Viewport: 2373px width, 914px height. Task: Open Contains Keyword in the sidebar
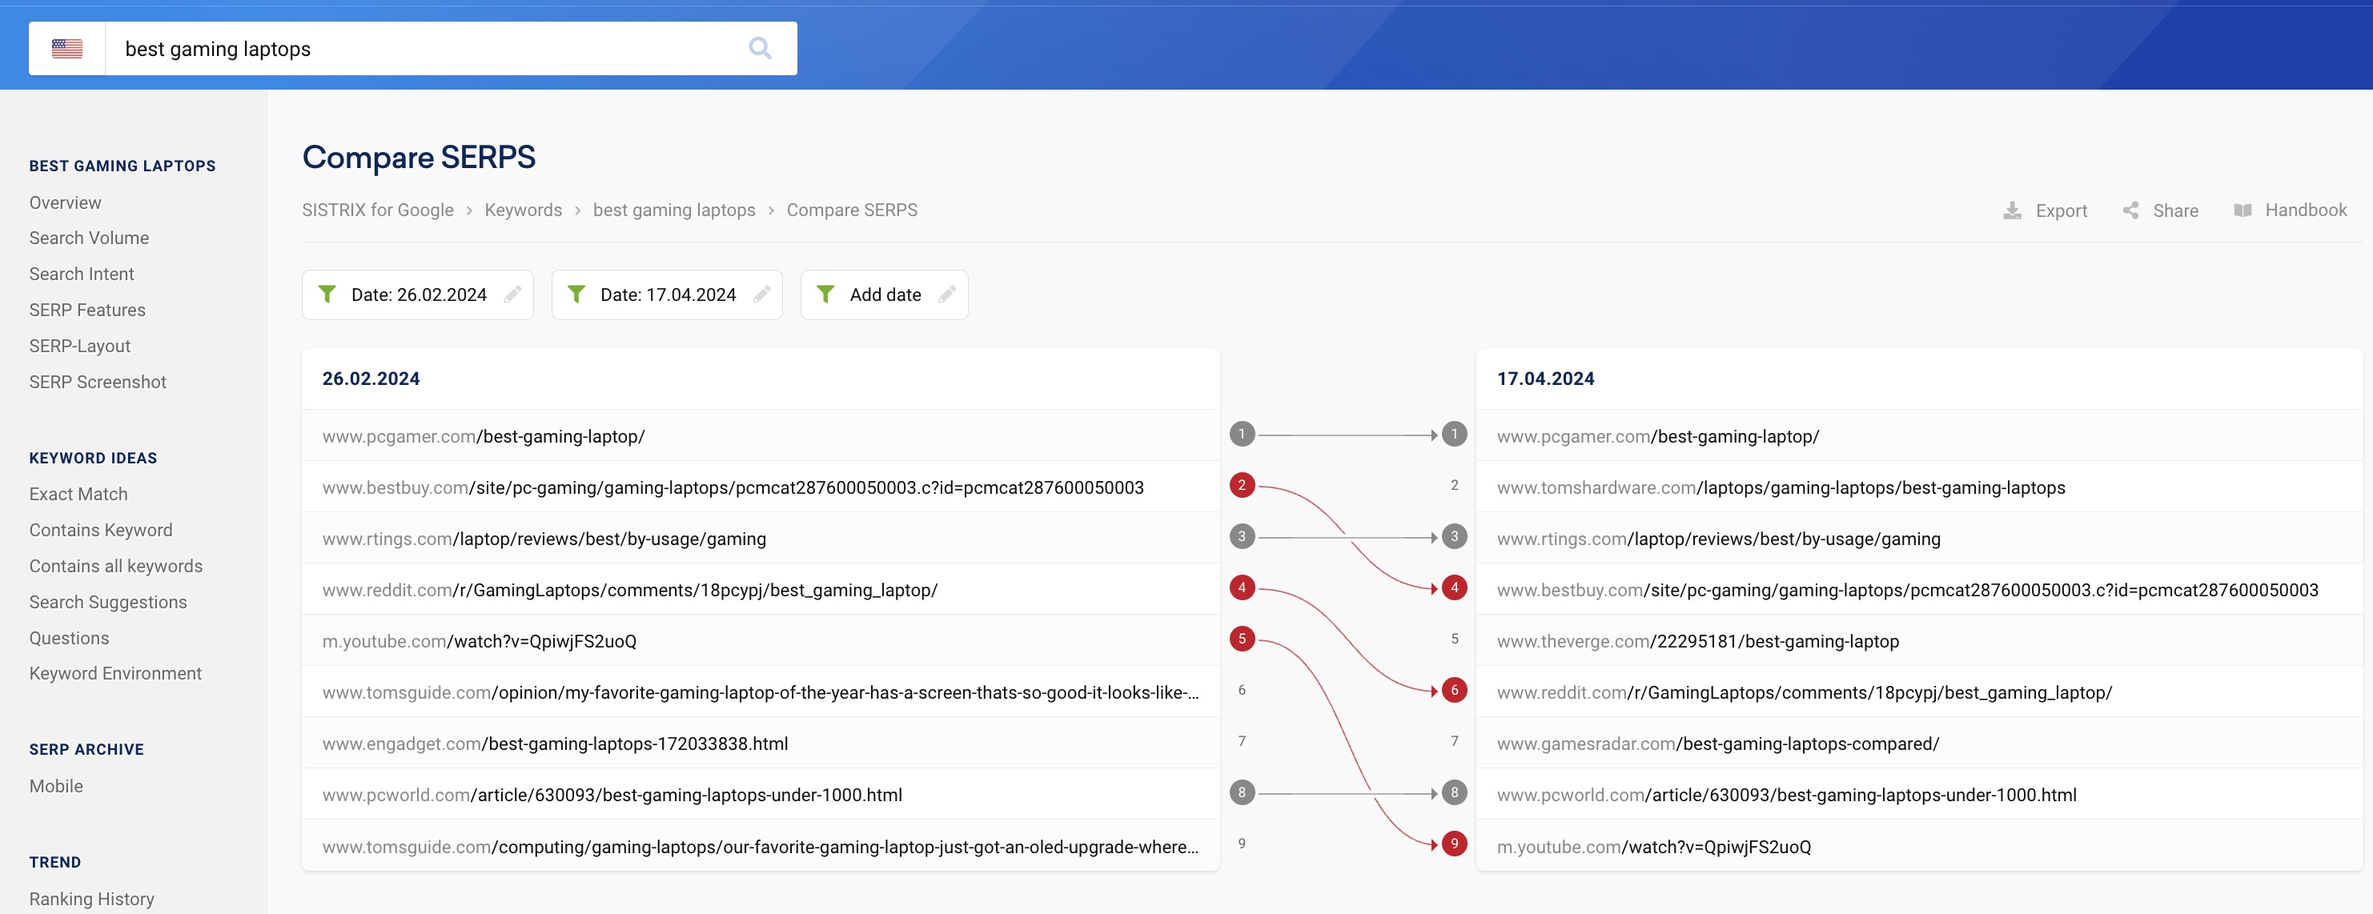point(102,530)
